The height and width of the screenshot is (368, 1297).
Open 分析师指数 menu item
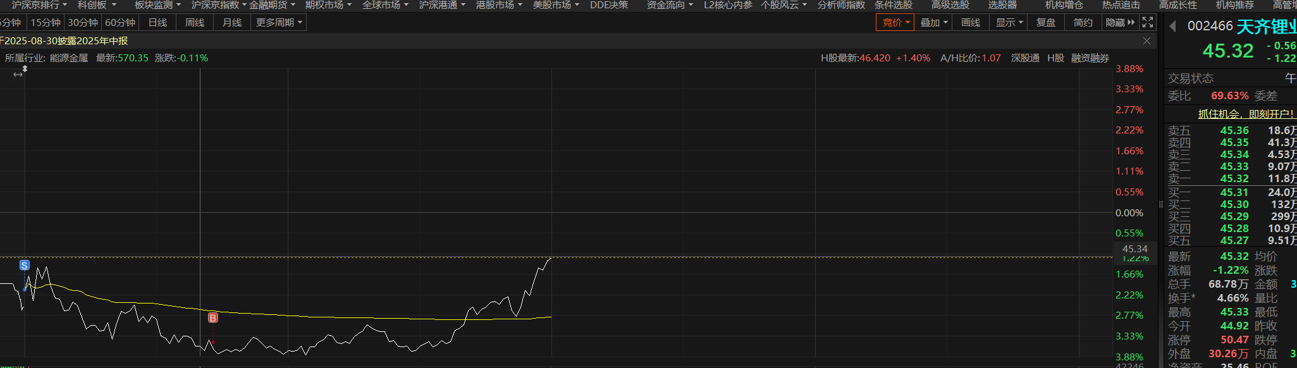pyautogui.click(x=841, y=5)
